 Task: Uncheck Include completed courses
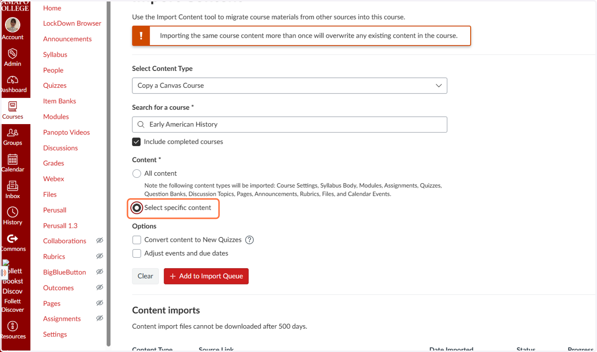(136, 142)
